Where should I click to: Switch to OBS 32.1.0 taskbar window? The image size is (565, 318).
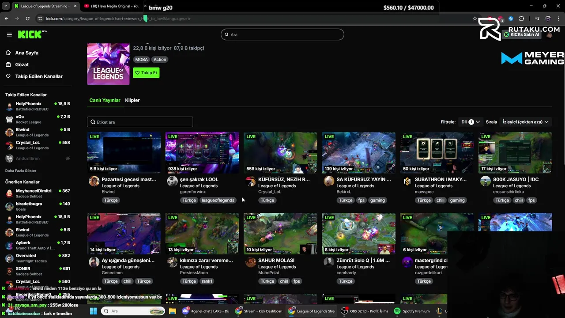pyautogui.click(x=365, y=311)
